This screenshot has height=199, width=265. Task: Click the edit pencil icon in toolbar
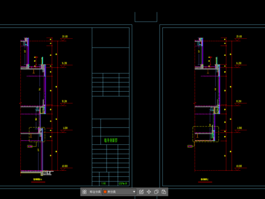141,192
